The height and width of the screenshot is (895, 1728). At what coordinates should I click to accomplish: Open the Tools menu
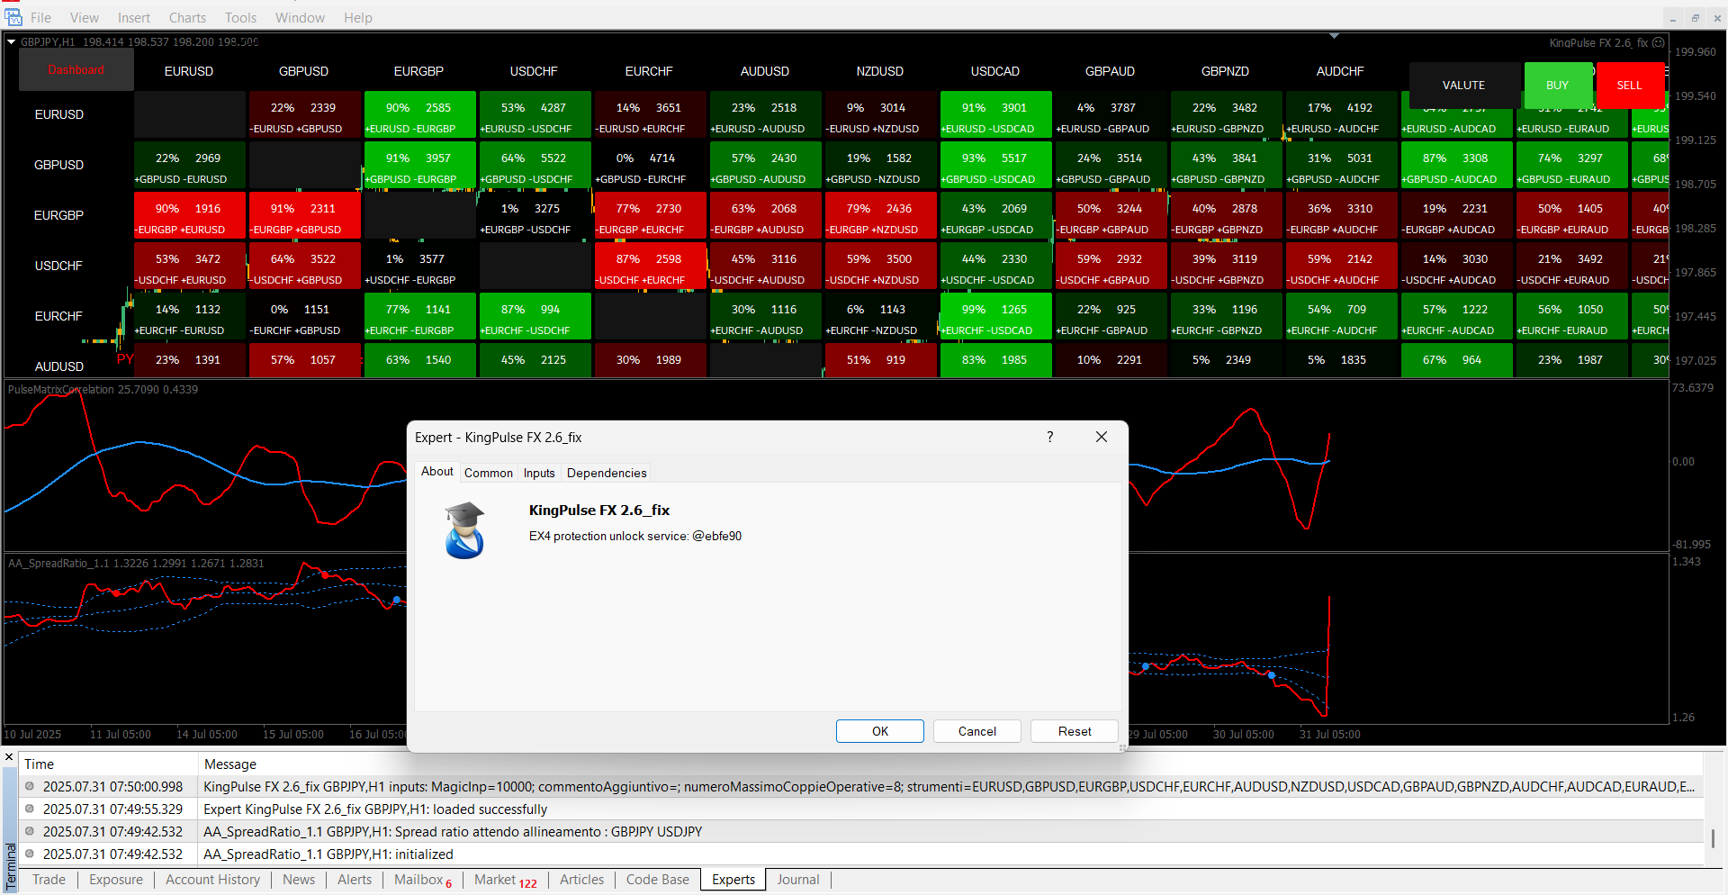click(x=240, y=18)
